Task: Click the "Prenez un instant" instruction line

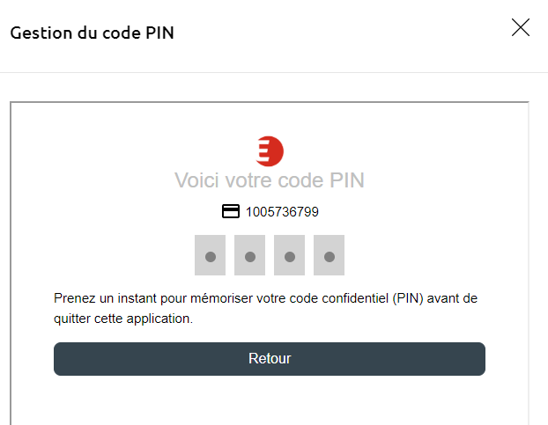Action: tap(264, 298)
